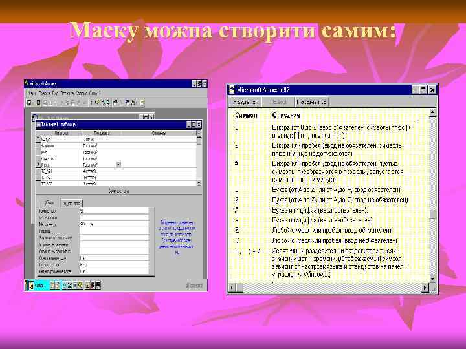The height and width of the screenshot is (349, 466).
Task: Click the help window scroll up arrow
Action: click(433, 112)
